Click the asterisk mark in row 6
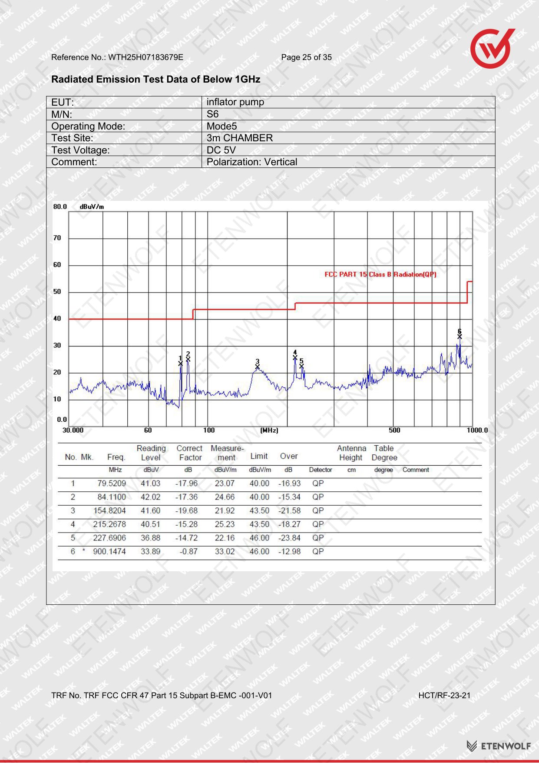This screenshot has width=539, height=763. pos(83,551)
